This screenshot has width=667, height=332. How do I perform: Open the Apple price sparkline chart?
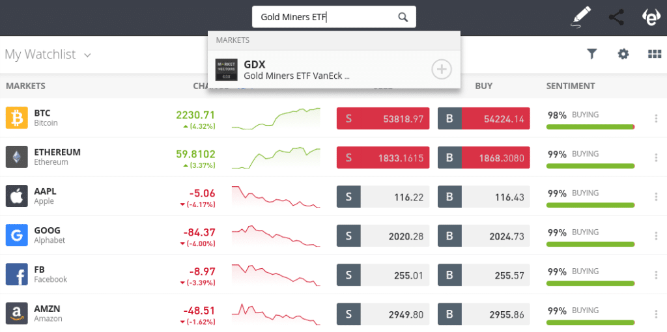pos(276,197)
